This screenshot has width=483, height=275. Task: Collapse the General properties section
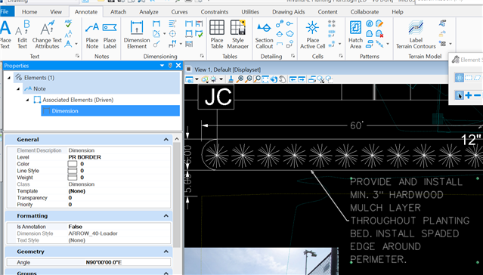166,140
